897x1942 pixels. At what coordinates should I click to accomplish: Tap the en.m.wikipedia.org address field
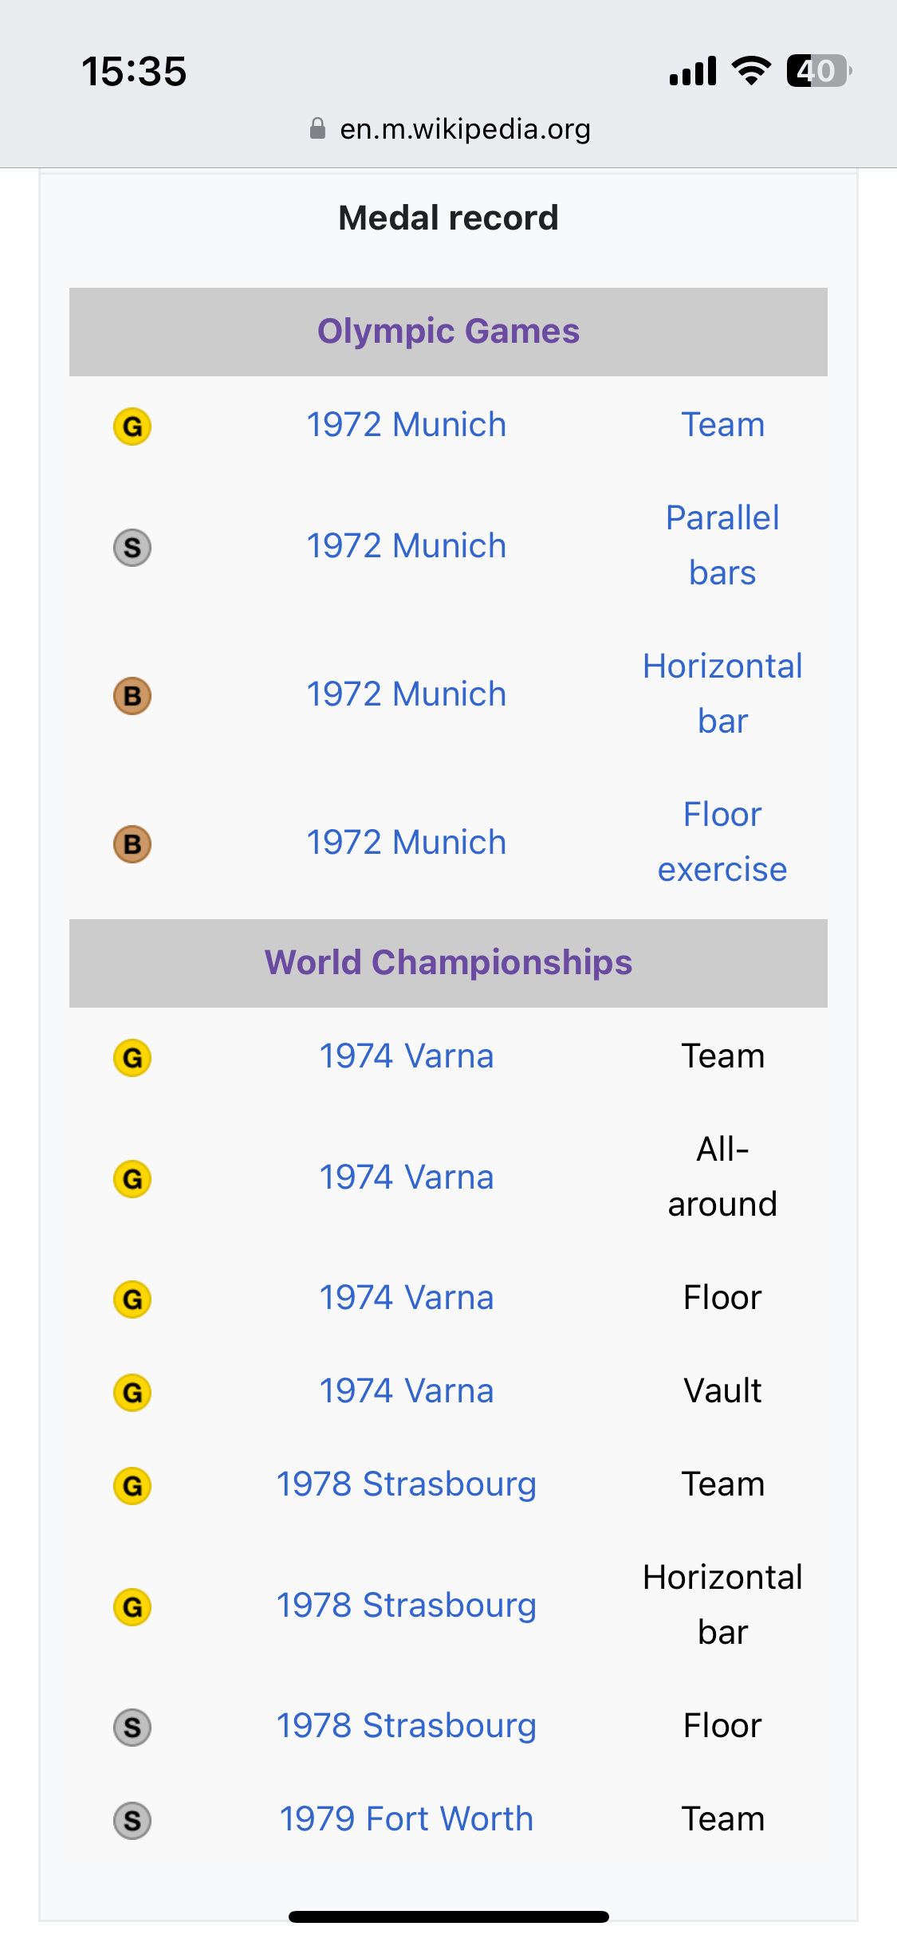point(450,128)
